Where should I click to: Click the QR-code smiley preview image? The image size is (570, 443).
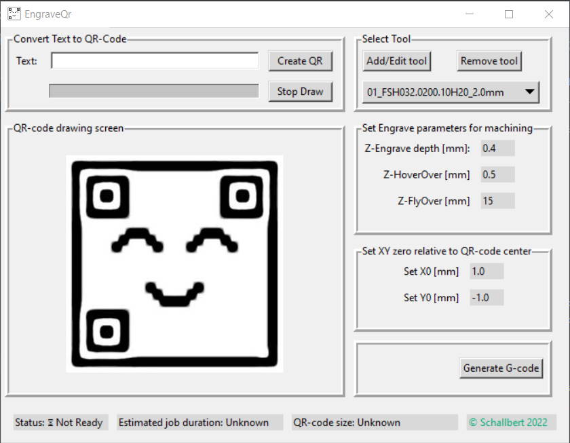174,264
